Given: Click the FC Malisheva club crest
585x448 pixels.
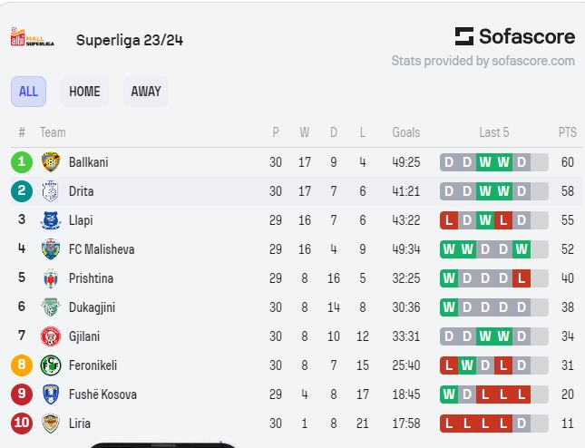Looking at the screenshot, I should [x=51, y=249].
